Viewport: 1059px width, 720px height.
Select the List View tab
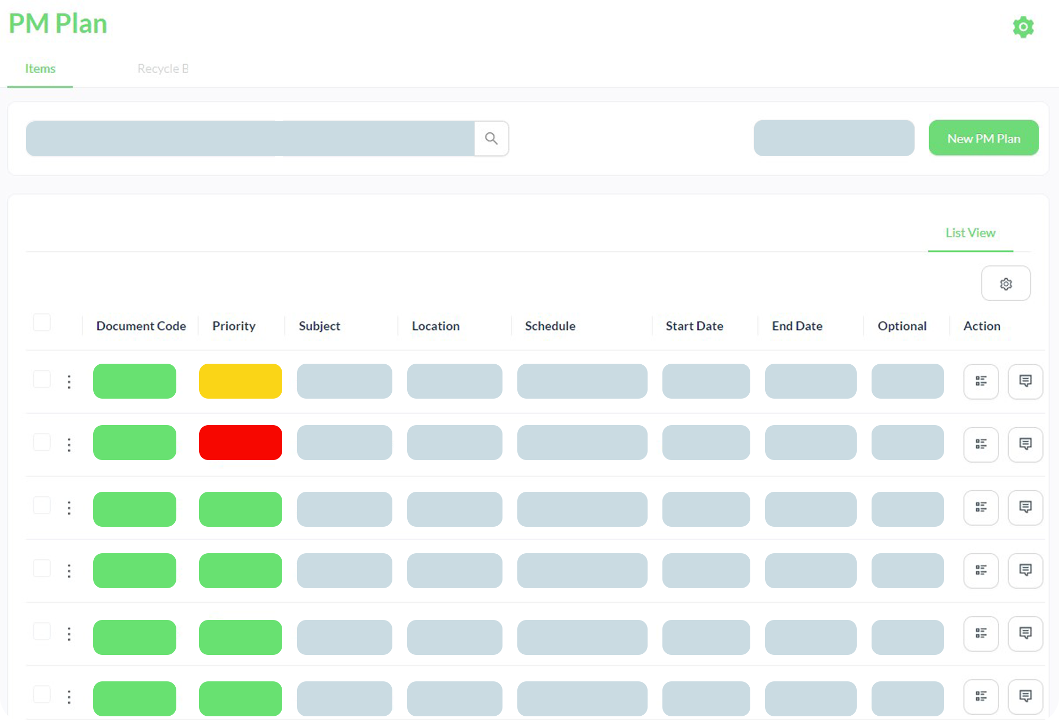(971, 233)
